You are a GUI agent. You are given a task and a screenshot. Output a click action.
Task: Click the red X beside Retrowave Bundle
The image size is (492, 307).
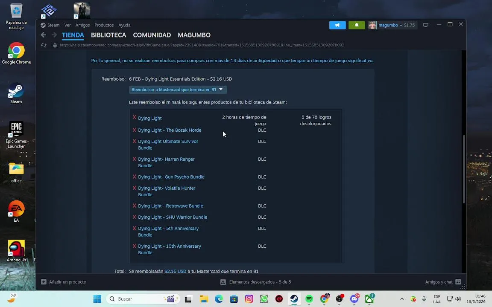click(134, 206)
